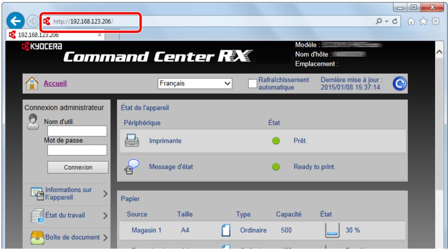Open a new blank tab
448x249 pixels.
112,35
